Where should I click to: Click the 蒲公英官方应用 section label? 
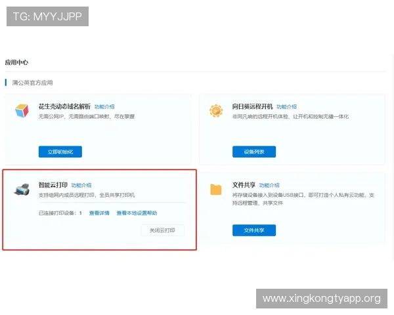[x=32, y=83]
